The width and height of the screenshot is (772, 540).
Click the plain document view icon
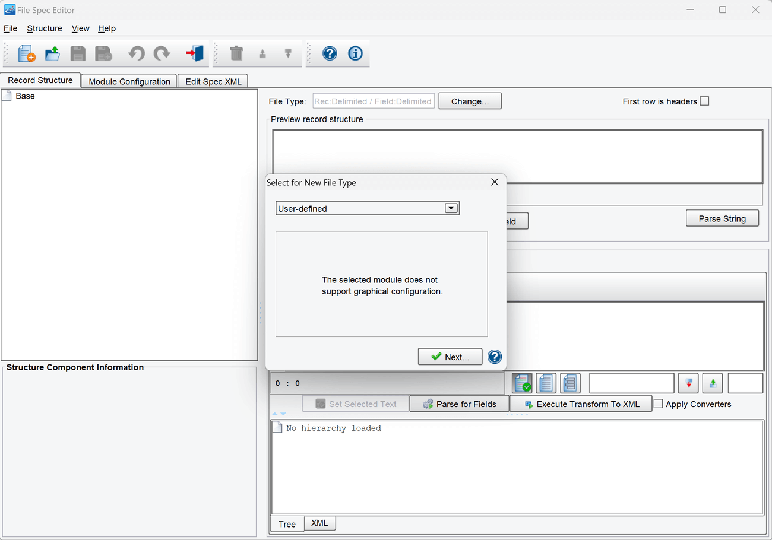[x=546, y=383]
